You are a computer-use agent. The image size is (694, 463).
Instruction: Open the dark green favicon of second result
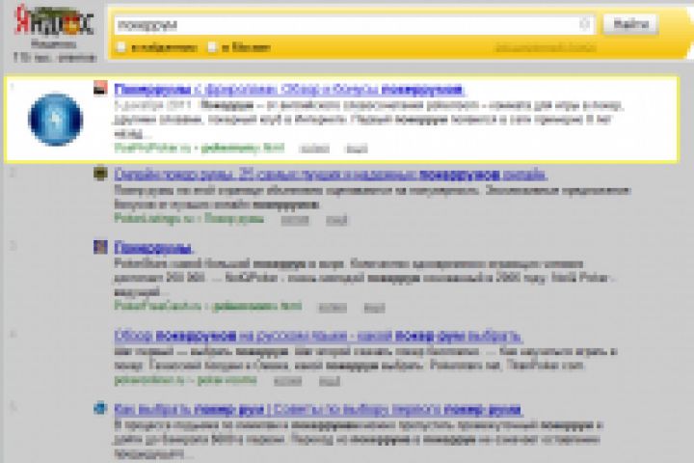click(x=100, y=173)
